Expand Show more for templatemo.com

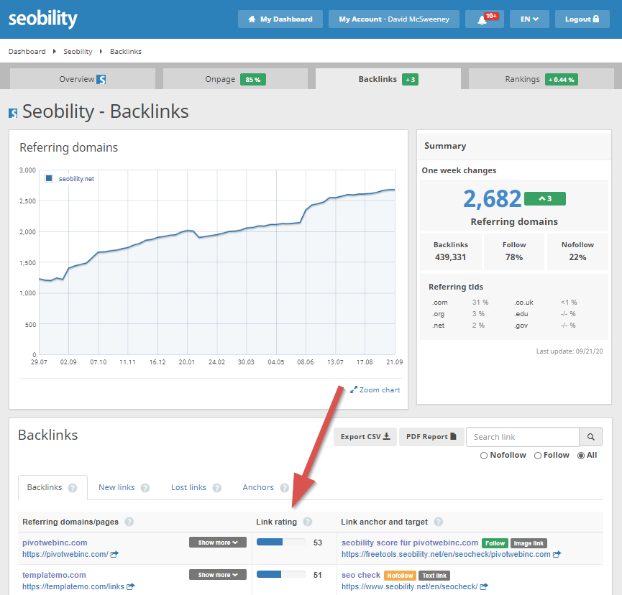(x=218, y=574)
